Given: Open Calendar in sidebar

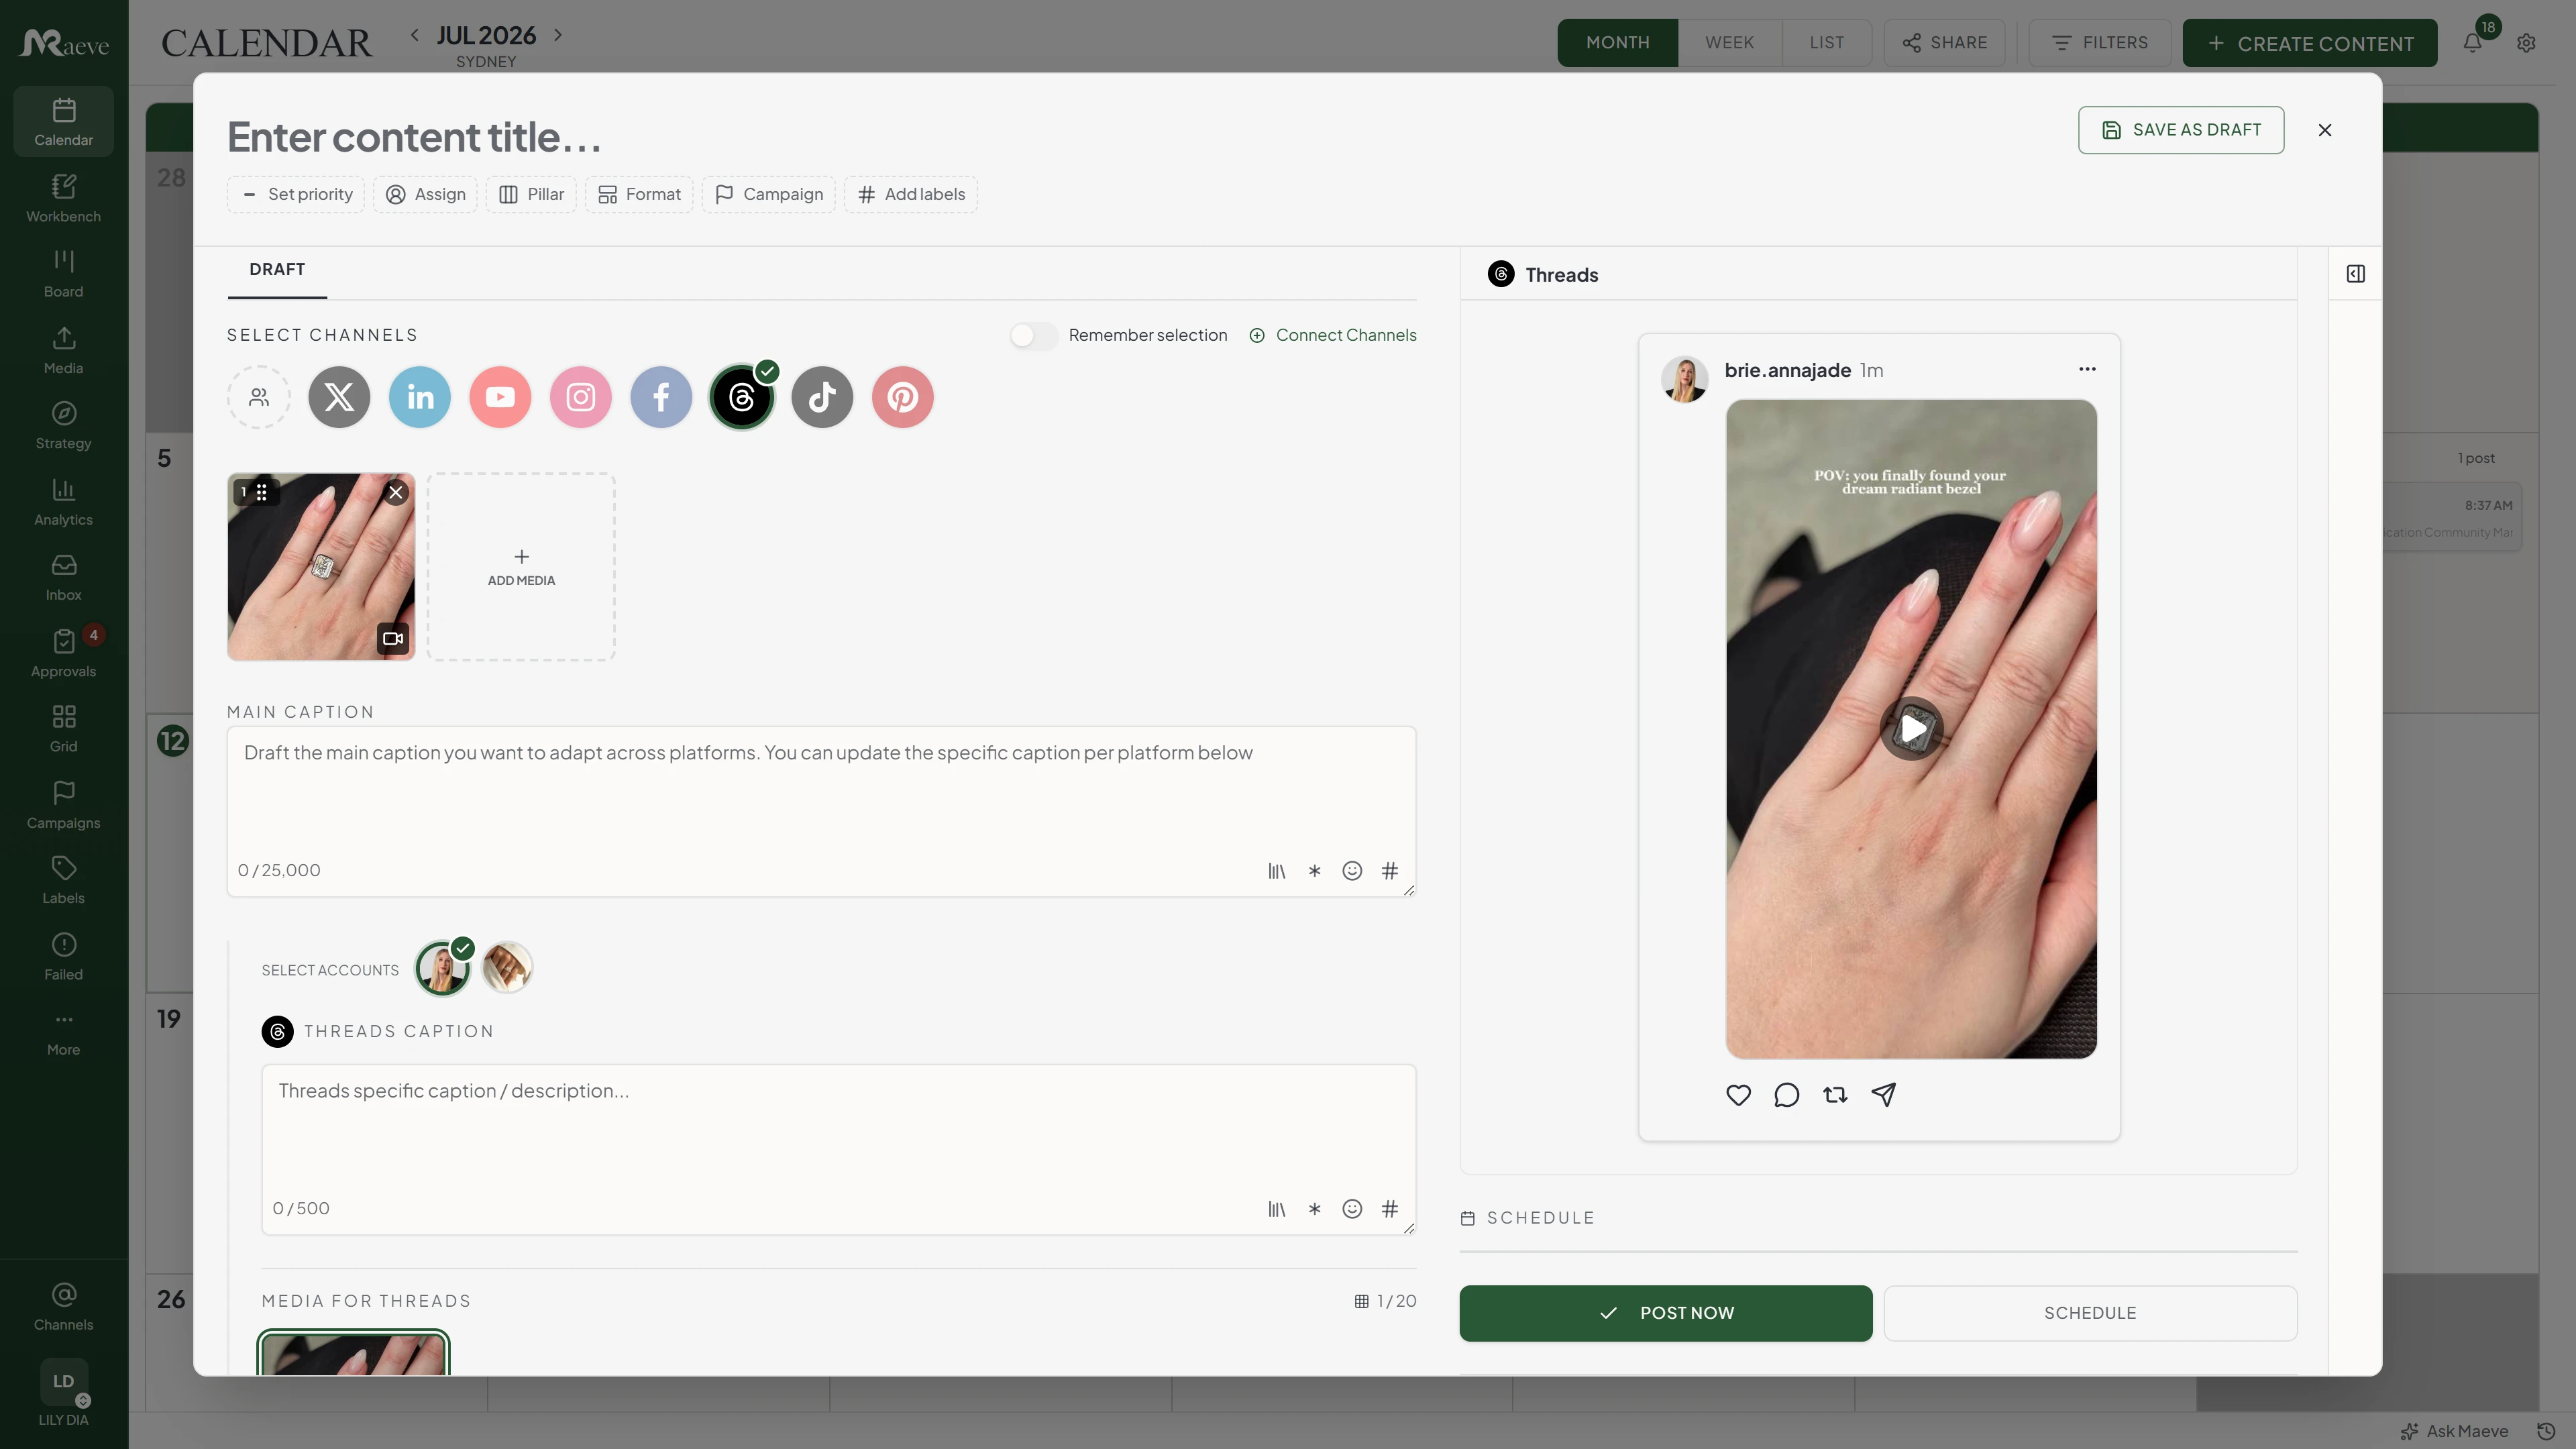Looking at the screenshot, I should coord(63,122).
